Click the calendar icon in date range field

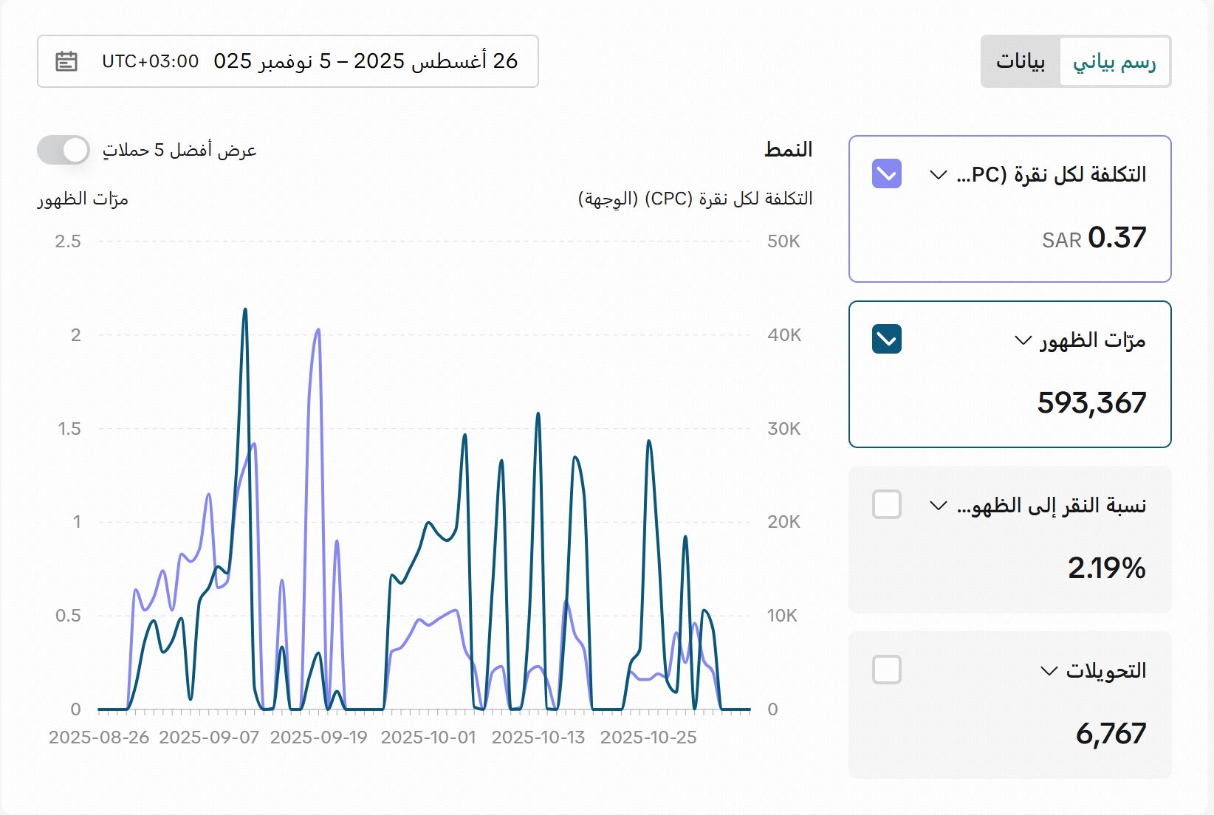(66, 61)
